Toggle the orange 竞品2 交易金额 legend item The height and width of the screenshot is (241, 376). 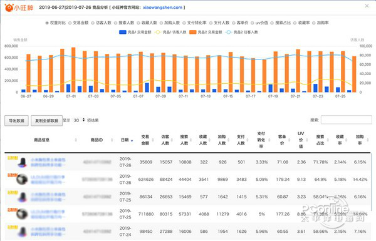[206, 32]
